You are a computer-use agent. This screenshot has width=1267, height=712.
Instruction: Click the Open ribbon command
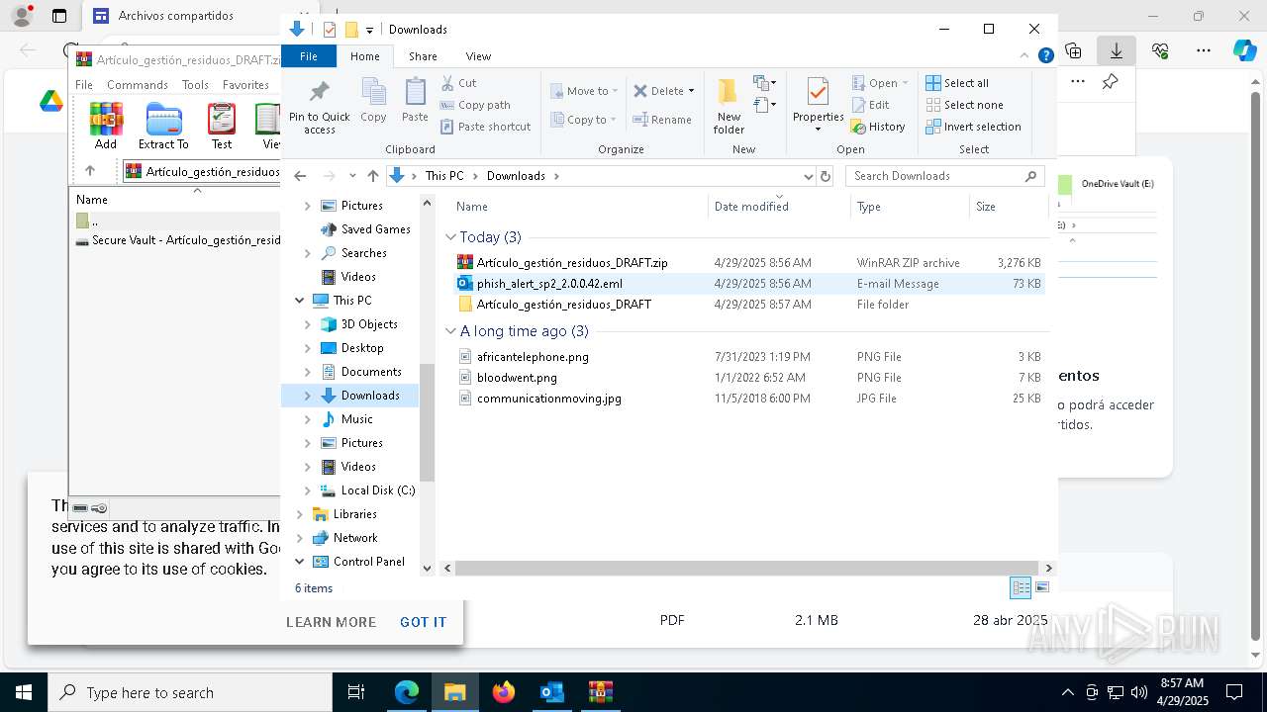(880, 83)
